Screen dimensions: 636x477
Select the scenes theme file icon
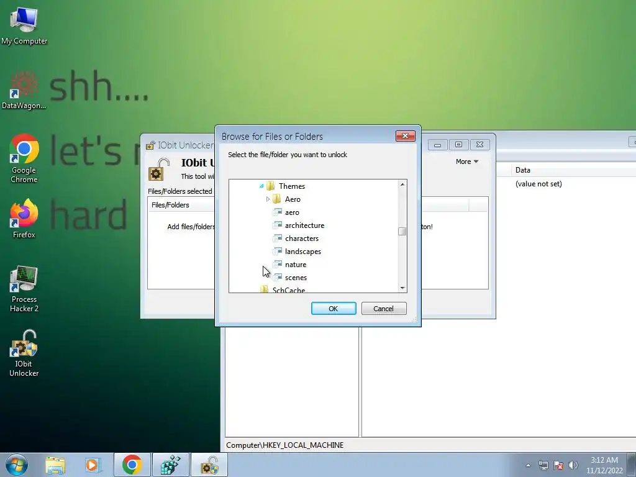[278, 277]
